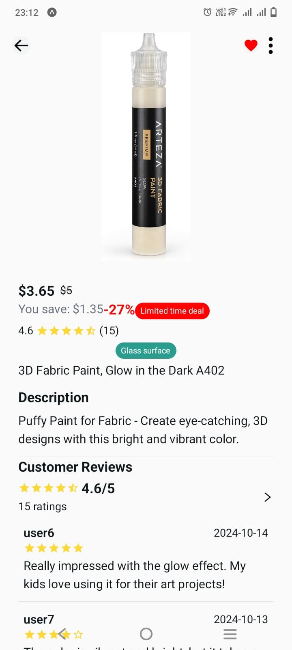Tap the back arrow icon
Image resolution: width=292 pixels, height=650 pixels.
coord(21,45)
